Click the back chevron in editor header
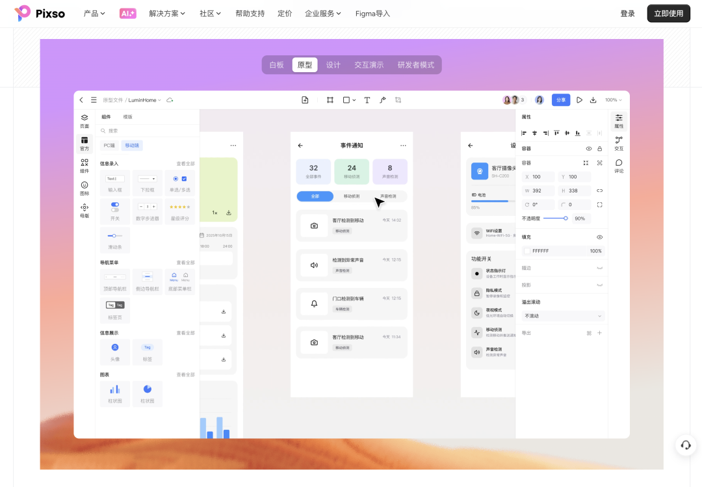Screen dimensions: 702x487 (81, 100)
